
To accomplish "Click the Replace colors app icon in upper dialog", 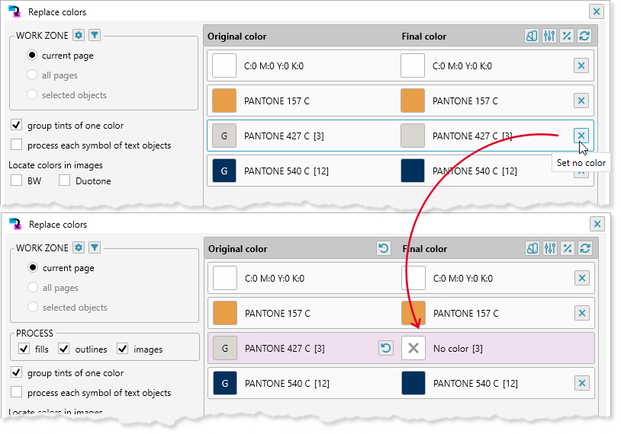I will point(14,11).
